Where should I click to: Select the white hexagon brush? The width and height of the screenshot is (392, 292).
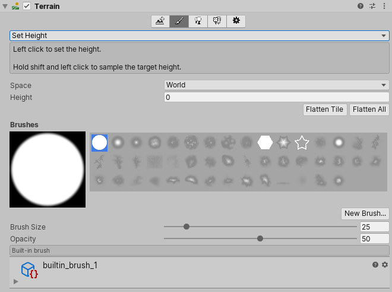[265, 143]
